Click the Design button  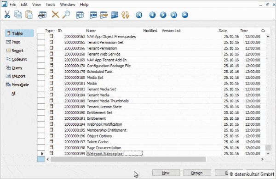(197, 173)
